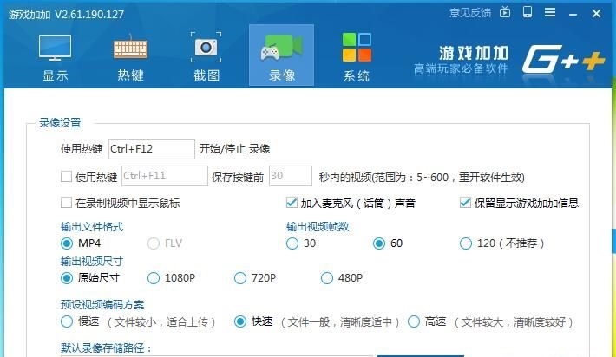Uncheck 加入麦克风（话筒）声音

point(292,203)
